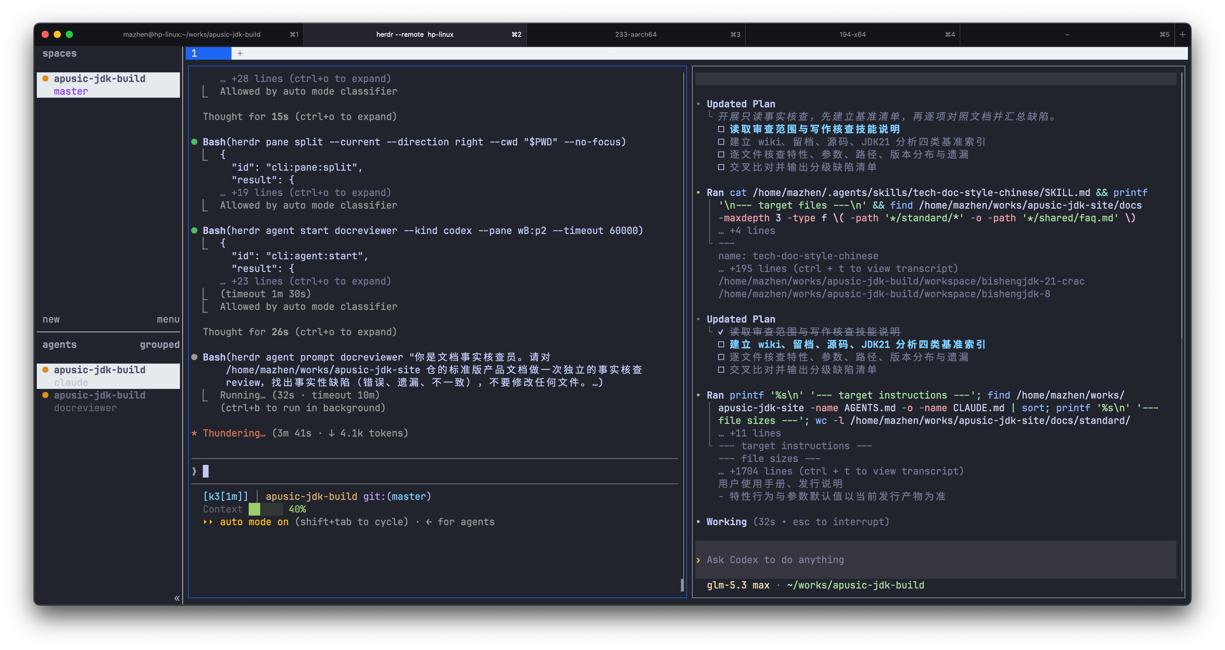Focus the Claude prompt input line
The image size is (1225, 650).
[435, 471]
